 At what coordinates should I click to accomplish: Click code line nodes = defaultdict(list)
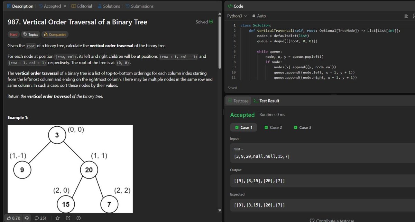click(x=283, y=36)
